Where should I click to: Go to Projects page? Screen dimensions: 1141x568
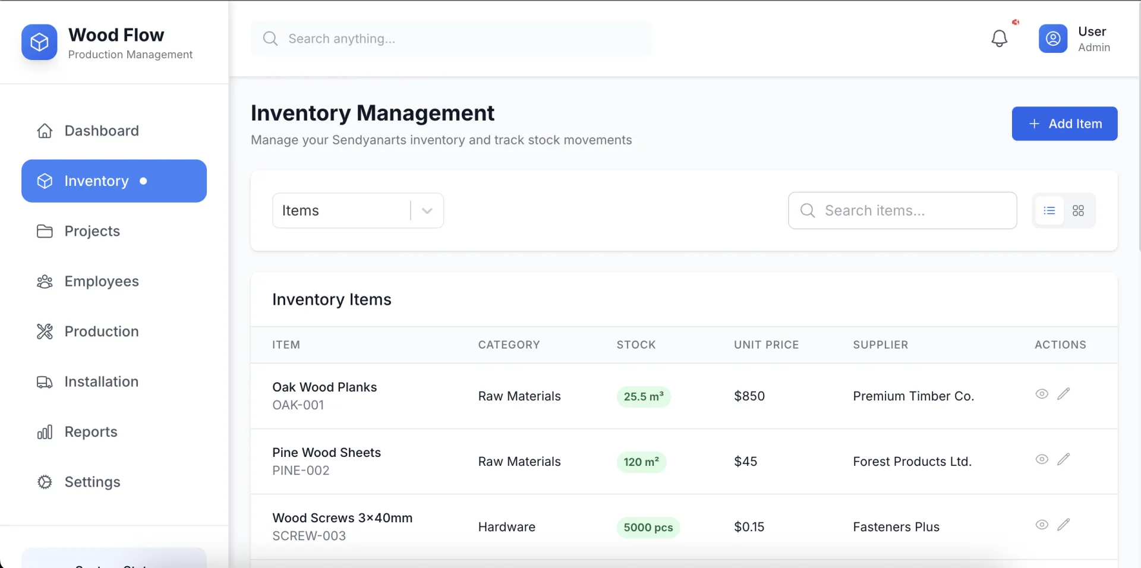pyautogui.click(x=114, y=231)
